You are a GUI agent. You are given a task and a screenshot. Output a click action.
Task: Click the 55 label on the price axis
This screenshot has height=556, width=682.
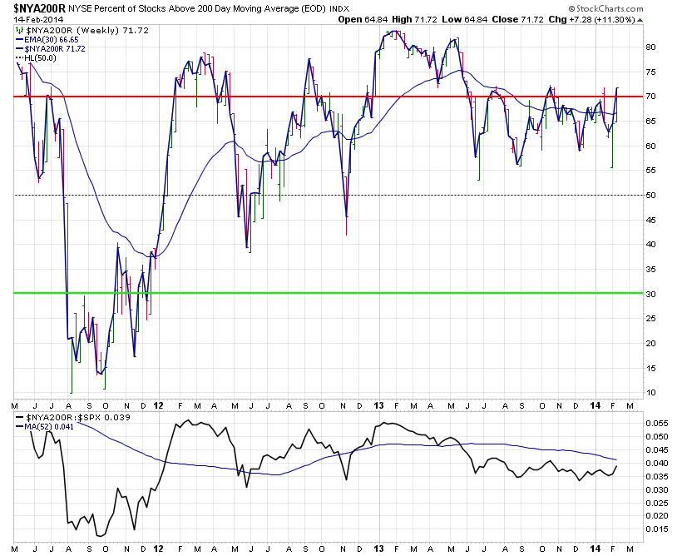coord(650,171)
